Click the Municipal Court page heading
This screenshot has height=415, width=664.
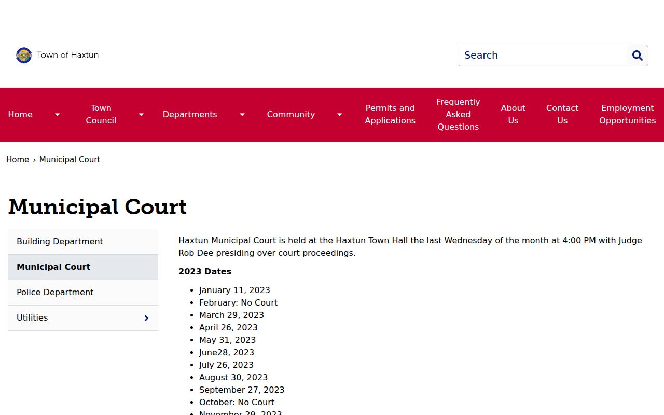point(98,207)
